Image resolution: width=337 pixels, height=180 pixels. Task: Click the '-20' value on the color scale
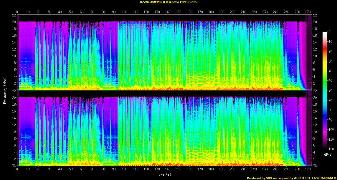click(x=329, y=51)
